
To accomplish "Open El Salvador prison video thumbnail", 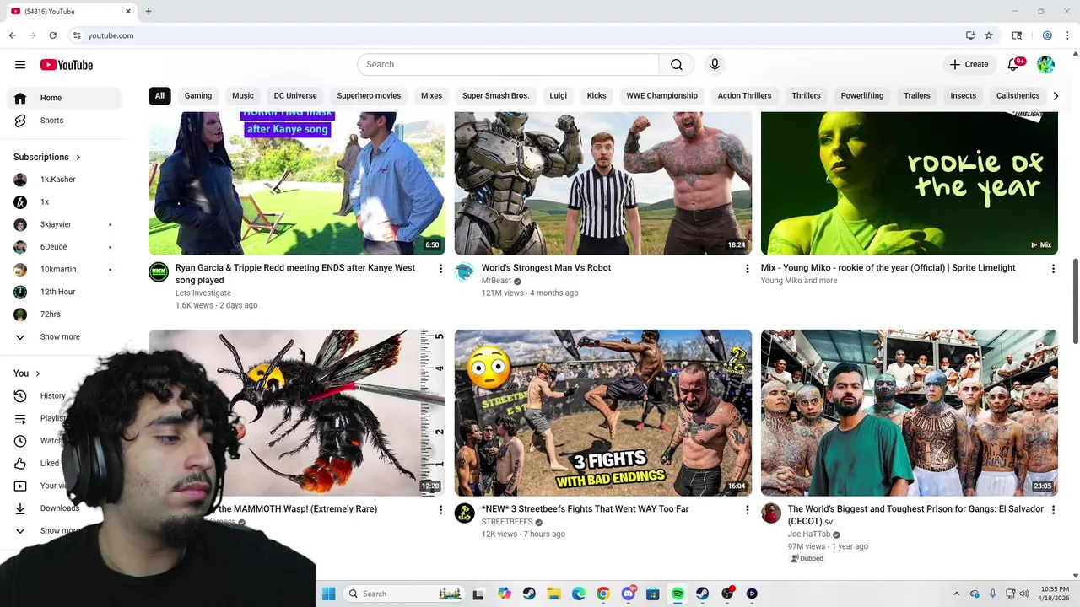I will click(x=909, y=413).
